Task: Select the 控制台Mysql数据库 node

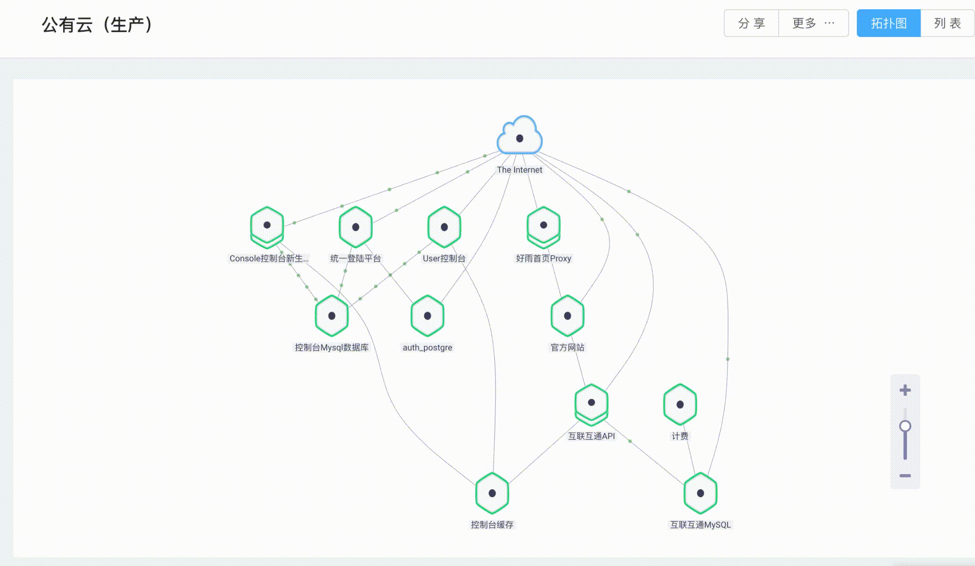Action: coord(331,316)
